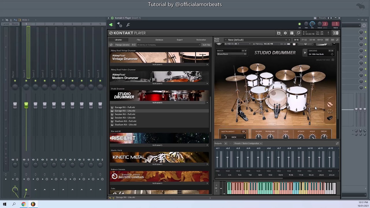Open the Expert tab
The height and width of the screenshot is (208, 370).
click(180, 40)
